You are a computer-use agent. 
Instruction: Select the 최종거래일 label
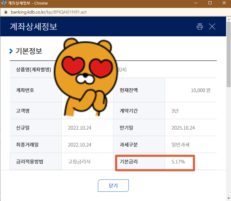click(27, 145)
